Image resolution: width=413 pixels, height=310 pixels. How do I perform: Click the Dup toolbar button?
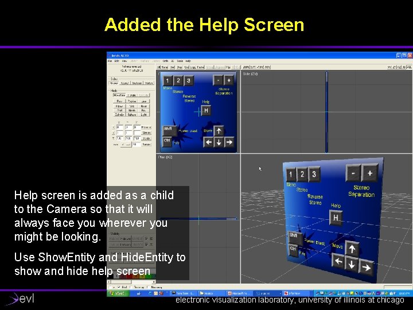pyautogui.click(x=180, y=67)
